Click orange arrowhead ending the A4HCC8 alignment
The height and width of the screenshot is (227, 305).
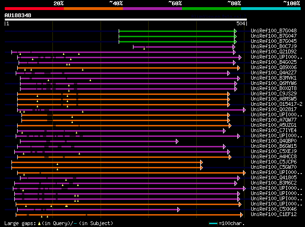[x=230, y=157]
